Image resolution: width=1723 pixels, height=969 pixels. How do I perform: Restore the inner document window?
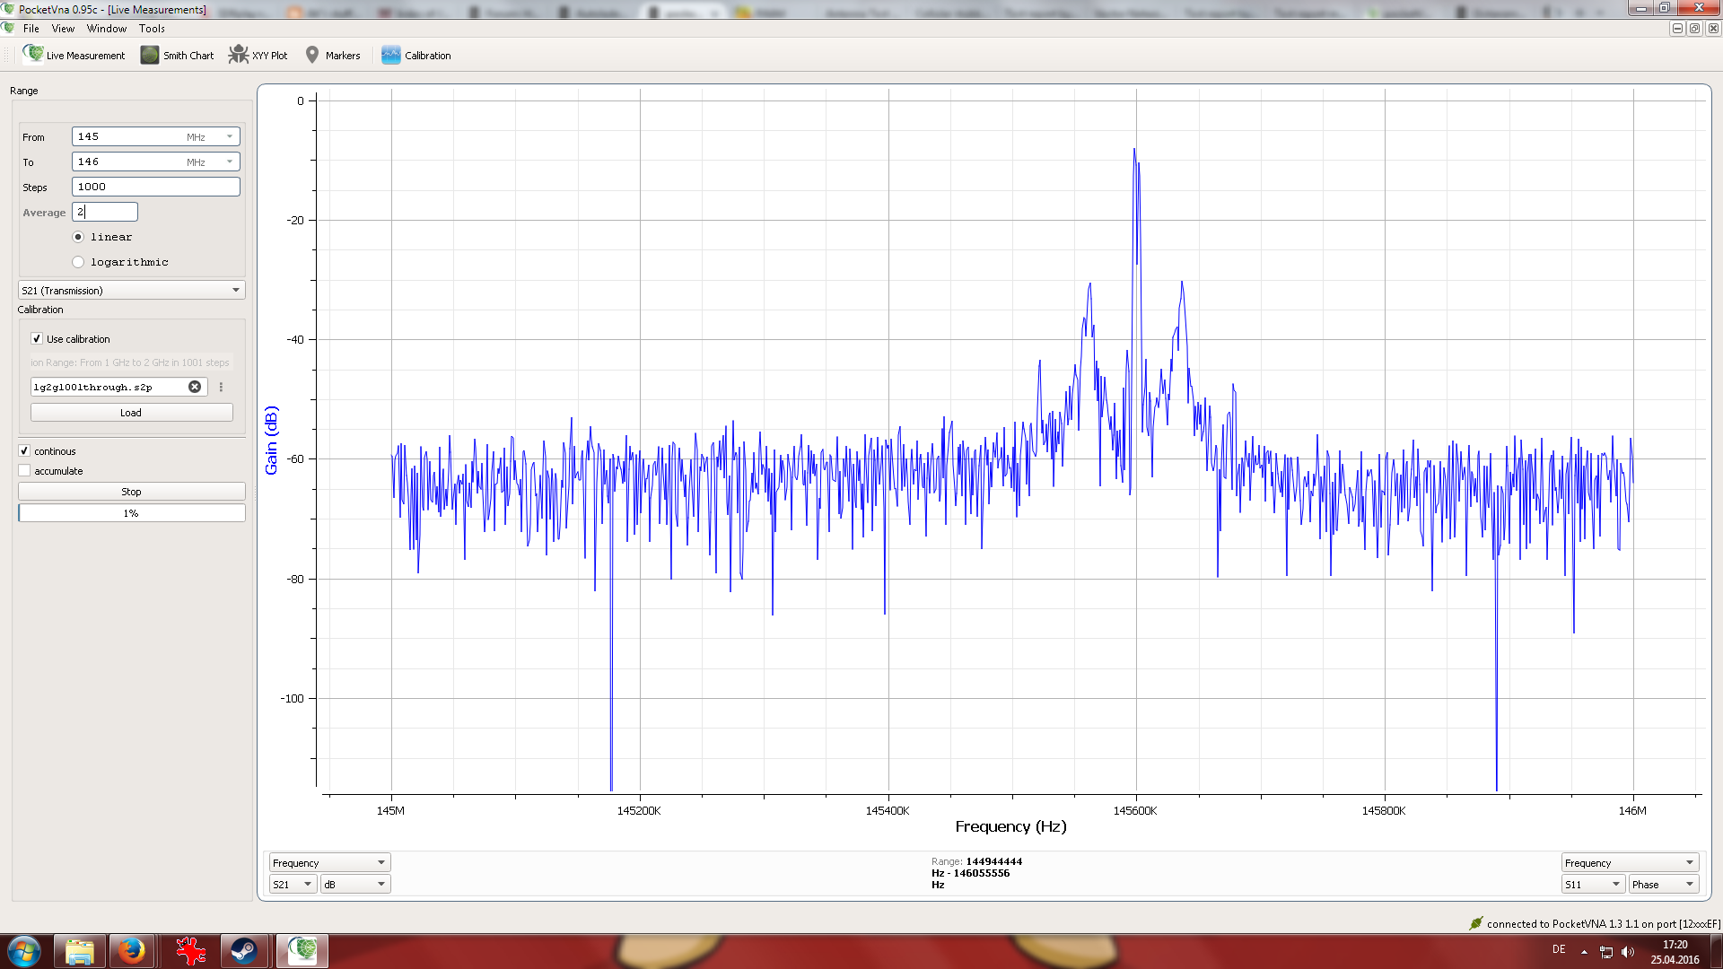[x=1694, y=29]
